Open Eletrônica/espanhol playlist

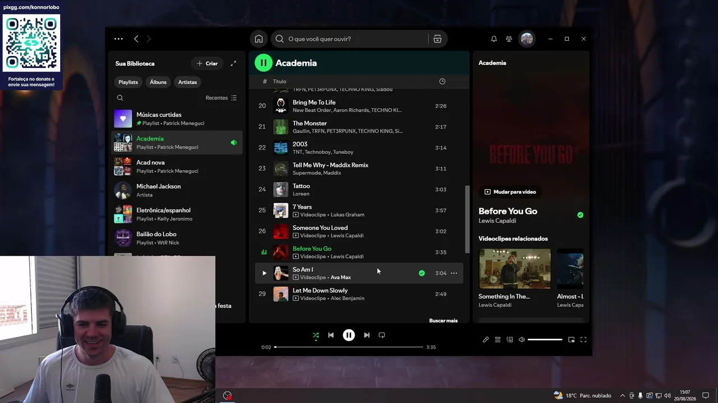177,214
